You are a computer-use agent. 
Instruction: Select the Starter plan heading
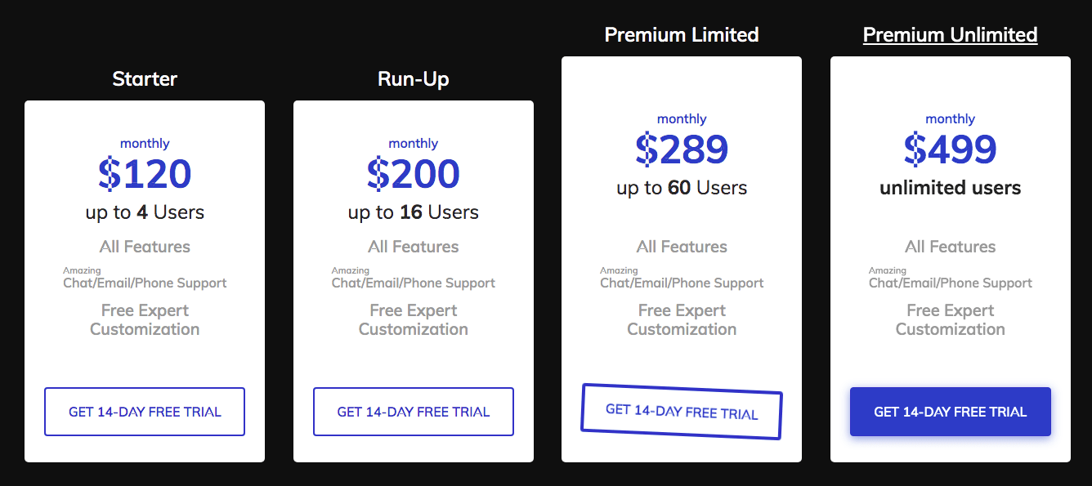point(145,79)
